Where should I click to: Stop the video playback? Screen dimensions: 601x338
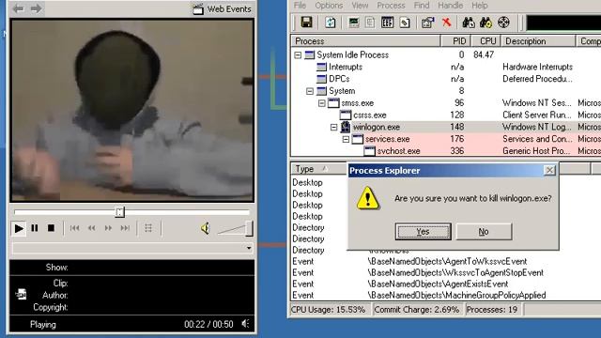pos(51,228)
